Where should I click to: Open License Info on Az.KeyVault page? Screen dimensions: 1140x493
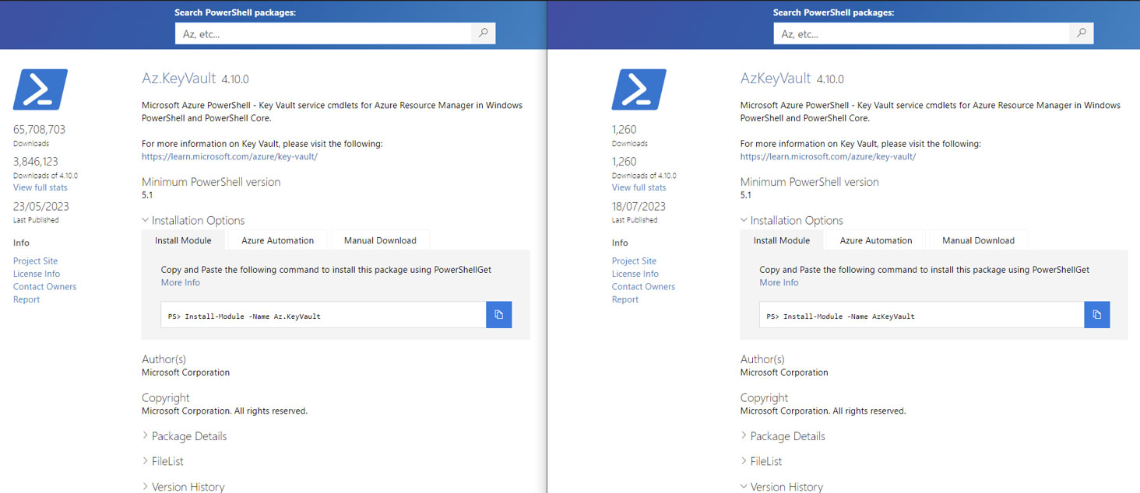tap(37, 274)
